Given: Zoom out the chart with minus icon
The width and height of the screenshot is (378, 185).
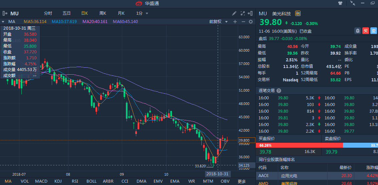Looking at the screenshot, I should tap(243, 22).
